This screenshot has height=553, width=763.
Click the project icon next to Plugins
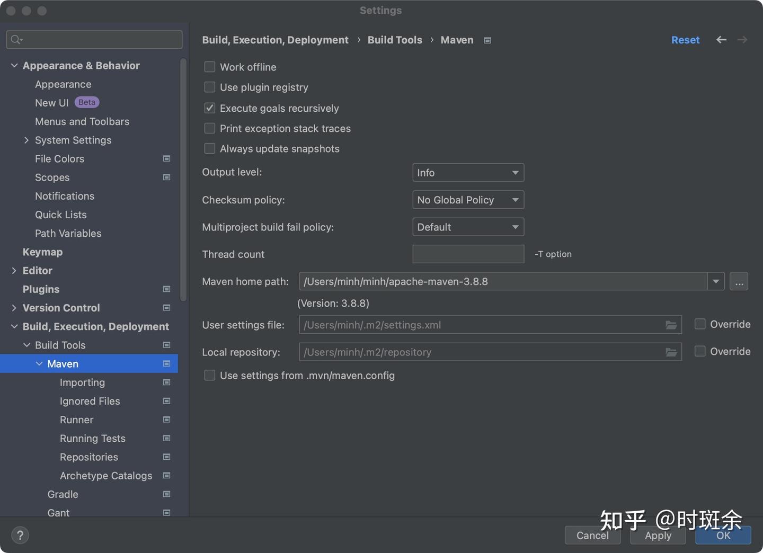pyautogui.click(x=166, y=289)
